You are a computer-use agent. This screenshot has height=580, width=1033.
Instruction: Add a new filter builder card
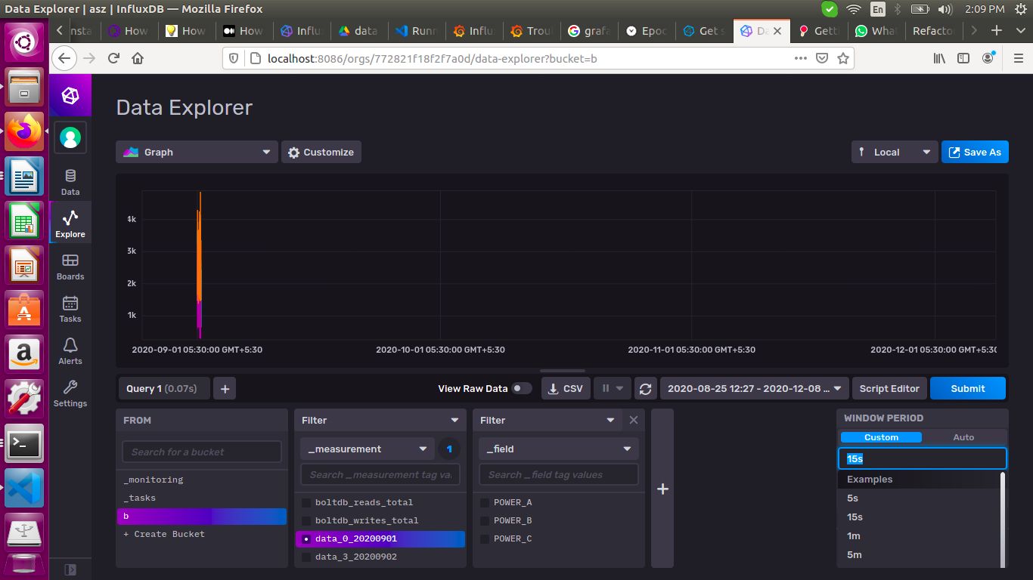662,489
